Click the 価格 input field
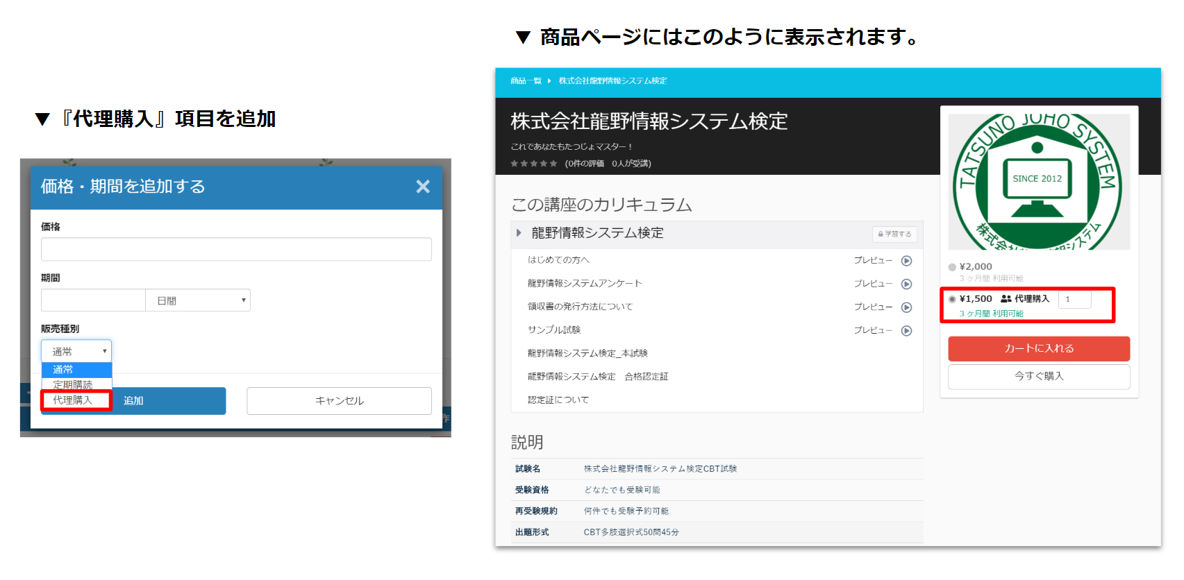 tap(236, 249)
